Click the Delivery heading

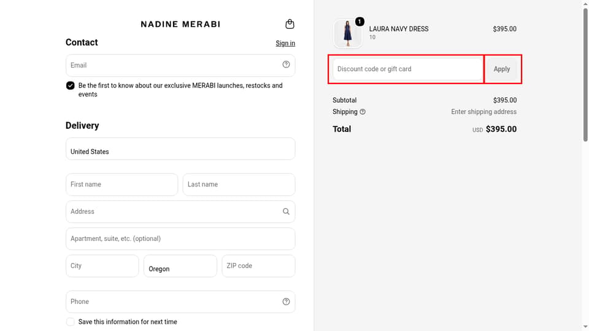point(82,125)
